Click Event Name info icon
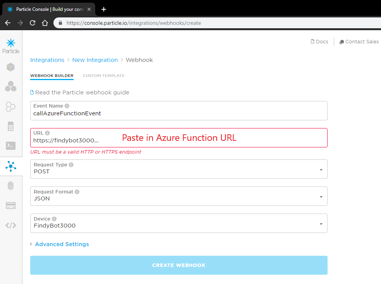This screenshot has height=284, width=381. 67,106
